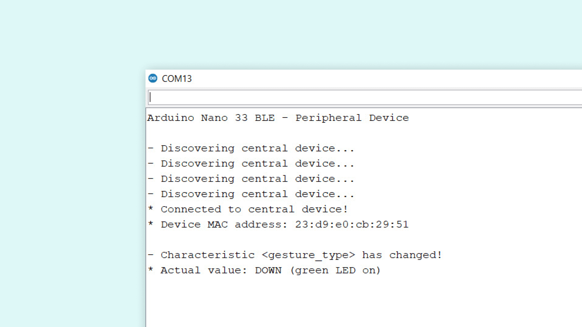This screenshot has height=327, width=582.
Task: Click the "(green LED on)" text
Action: tap(335, 270)
